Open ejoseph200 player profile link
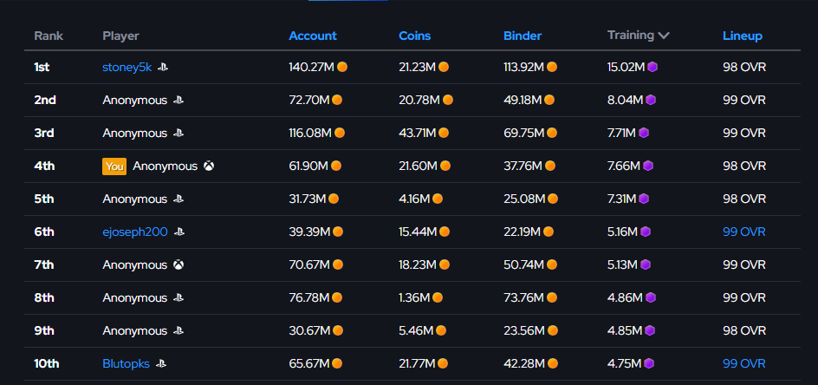The image size is (818, 385). [135, 232]
